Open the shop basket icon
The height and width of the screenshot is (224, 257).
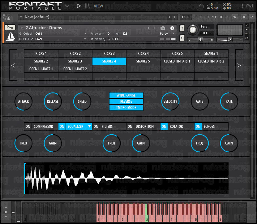202,6
